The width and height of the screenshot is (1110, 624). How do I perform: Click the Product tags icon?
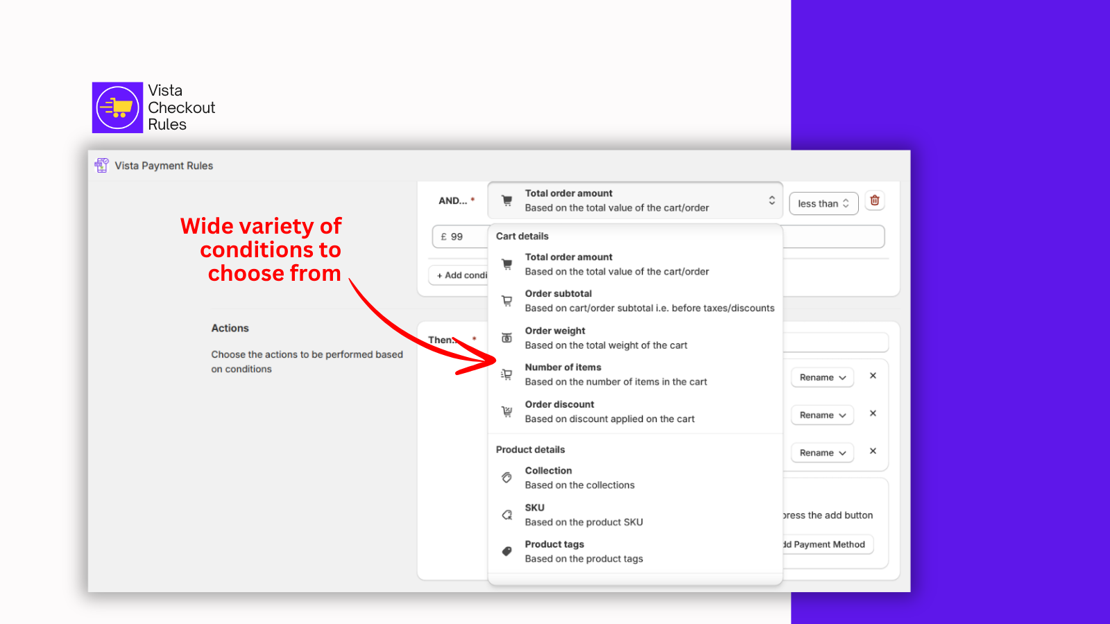(x=507, y=551)
